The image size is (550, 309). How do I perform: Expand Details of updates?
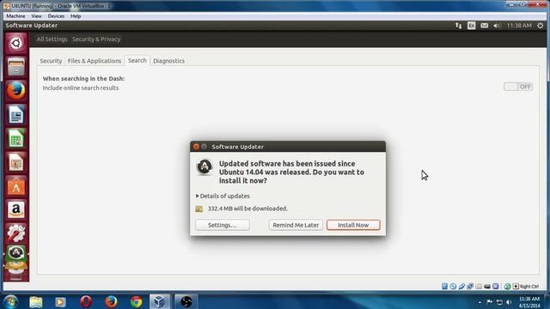(223, 196)
